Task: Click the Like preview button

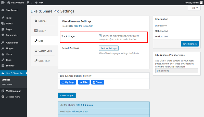Action: click(x=84, y=82)
